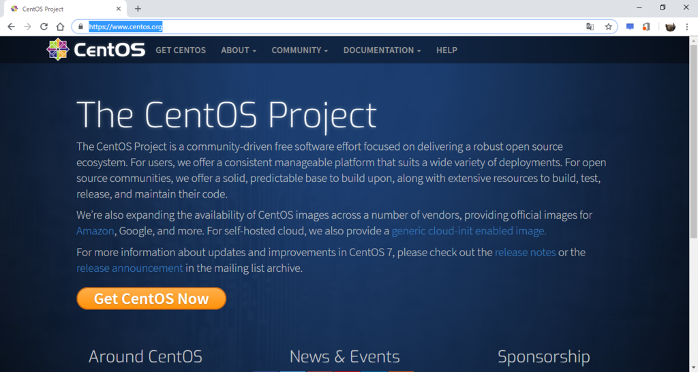Click the Around CentOS heading
Viewport: 698px width, 372px height.
click(146, 356)
